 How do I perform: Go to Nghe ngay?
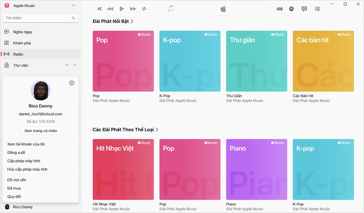[41, 32]
